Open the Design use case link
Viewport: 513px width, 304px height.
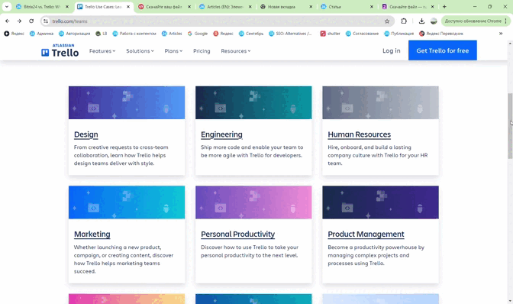point(85,134)
